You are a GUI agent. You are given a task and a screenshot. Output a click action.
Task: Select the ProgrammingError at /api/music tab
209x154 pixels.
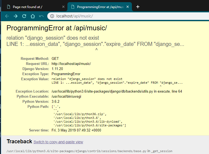pyautogui.click(x=100, y=7)
